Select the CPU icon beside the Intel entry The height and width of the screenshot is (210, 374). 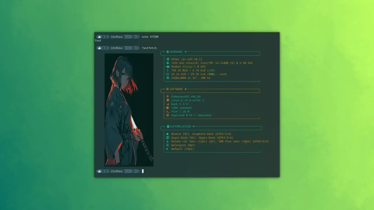click(167, 63)
